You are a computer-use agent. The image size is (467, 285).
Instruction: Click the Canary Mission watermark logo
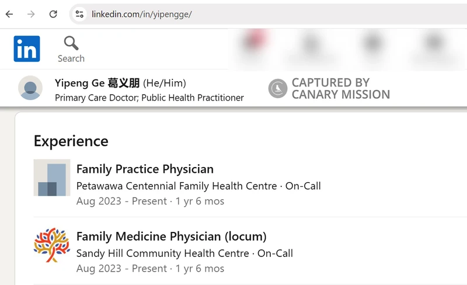pos(278,89)
